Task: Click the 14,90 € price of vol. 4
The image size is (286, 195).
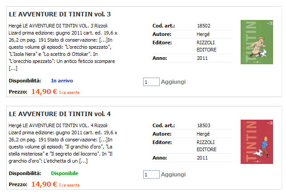Action: (44, 184)
